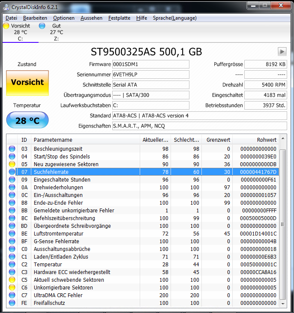
Task: Click the status icon for Freifallschutz
Action: click(12, 303)
